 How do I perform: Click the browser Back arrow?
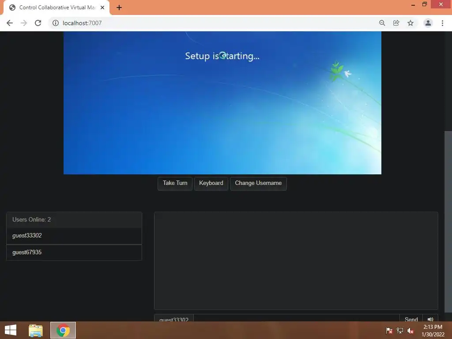10,23
